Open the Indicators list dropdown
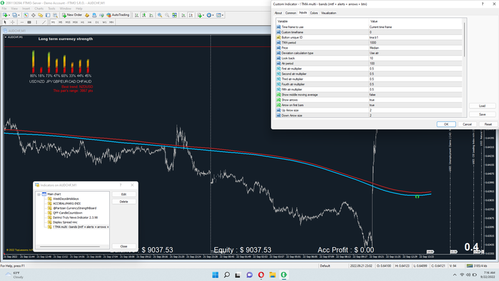Image resolution: width=499 pixels, height=281 pixels. point(201,15)
